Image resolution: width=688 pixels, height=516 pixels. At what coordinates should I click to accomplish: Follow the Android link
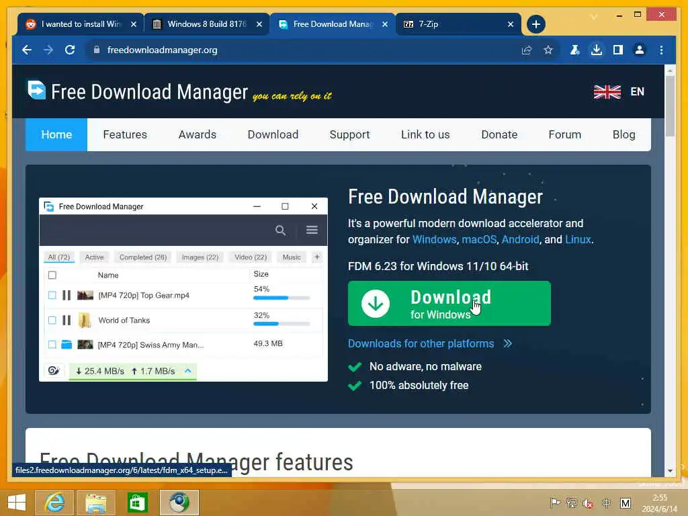tap(521, 240)
